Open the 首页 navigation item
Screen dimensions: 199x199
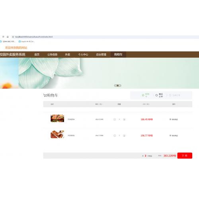tap(37, 55)
